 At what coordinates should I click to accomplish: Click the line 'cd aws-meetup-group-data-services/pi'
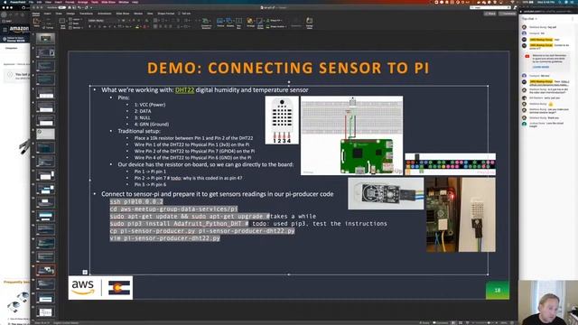(173, 209)
